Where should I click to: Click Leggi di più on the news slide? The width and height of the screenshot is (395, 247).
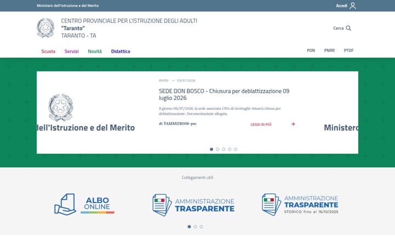tap(261, 124)
